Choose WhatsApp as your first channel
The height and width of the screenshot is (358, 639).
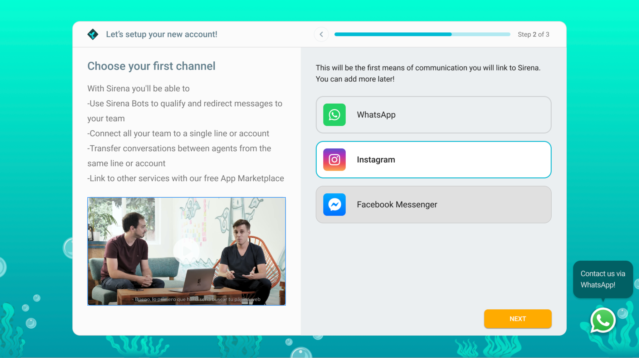tap(433, 114)
